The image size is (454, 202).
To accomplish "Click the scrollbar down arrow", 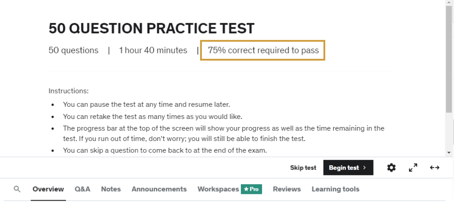I will point(449,153).
